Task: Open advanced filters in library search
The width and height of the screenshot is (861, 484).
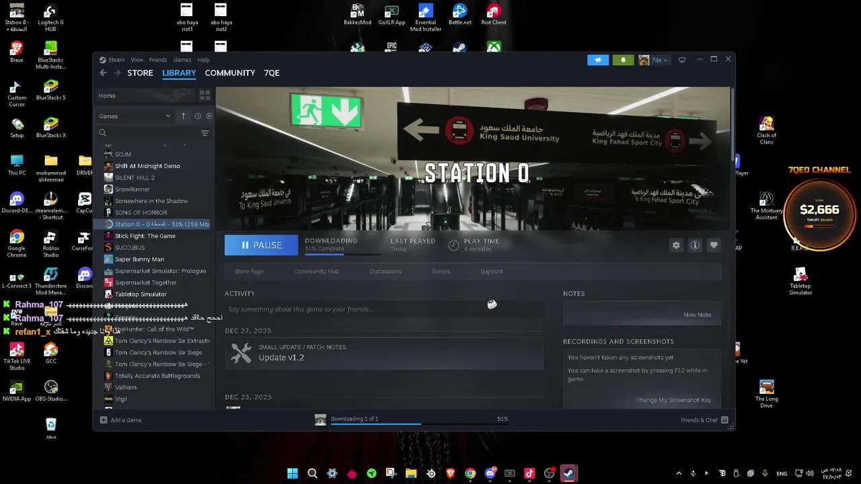Action: pyautogui.click(x=205, y=133)
